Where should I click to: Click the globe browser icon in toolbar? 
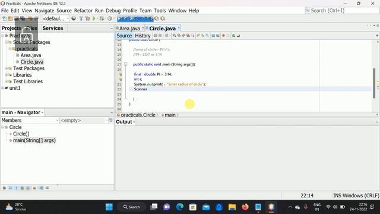[x=74, y=18]
